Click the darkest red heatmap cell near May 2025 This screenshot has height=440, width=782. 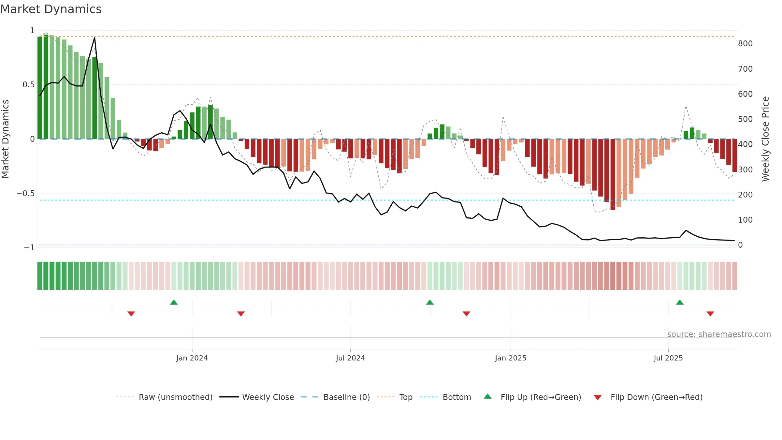point(613,276)
